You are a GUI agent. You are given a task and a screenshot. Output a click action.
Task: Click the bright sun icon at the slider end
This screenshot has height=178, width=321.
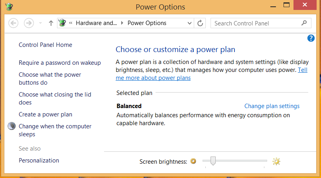coord(276,161)
